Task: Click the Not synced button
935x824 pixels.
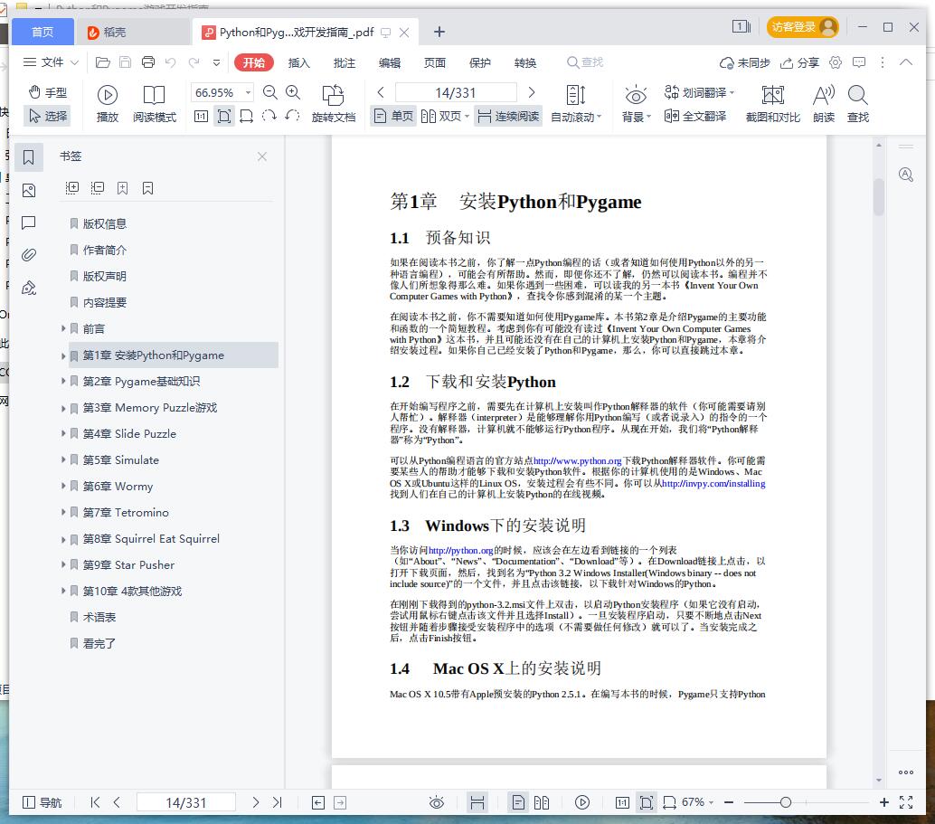Action: click(745, 62)
